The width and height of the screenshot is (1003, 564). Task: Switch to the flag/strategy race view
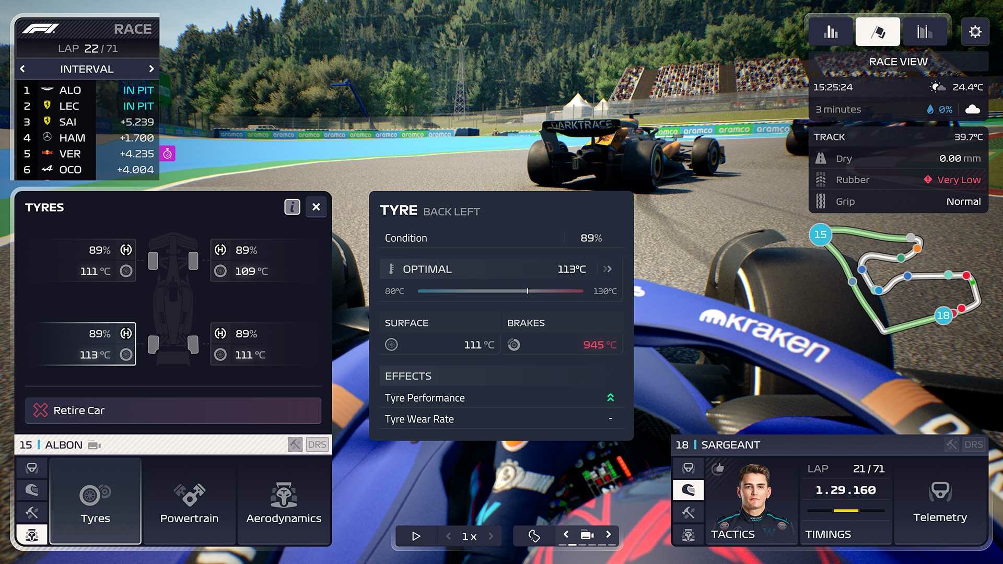(877, 32)
